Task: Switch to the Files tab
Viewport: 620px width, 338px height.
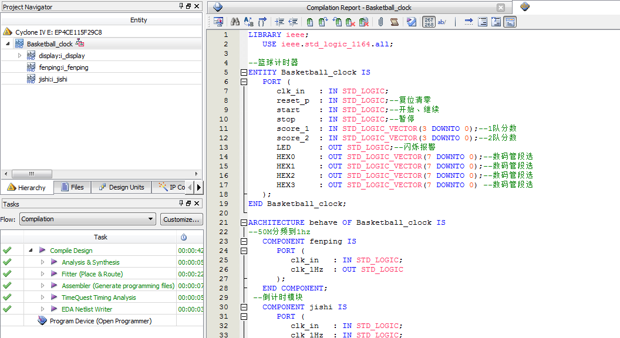Action: [72, 187]
